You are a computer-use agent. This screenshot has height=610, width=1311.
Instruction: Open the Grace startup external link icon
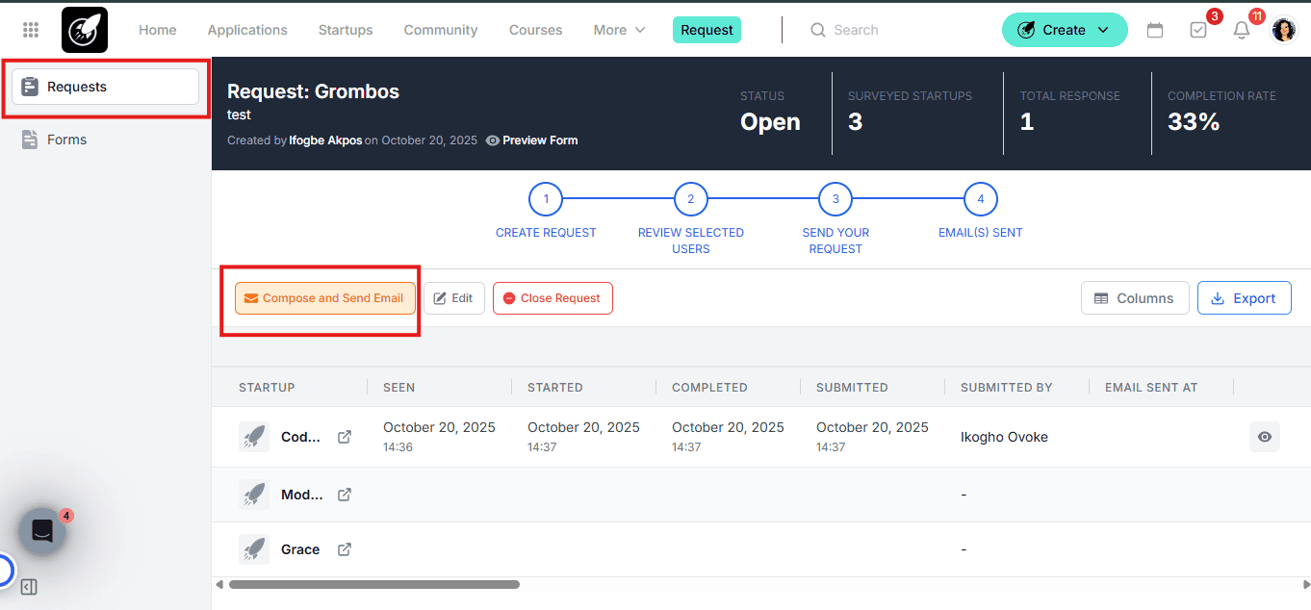click(345, 549)
